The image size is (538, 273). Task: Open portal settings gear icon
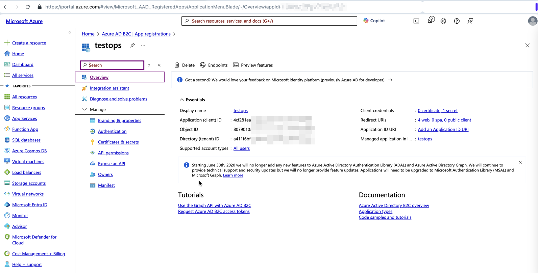[443, 21]
